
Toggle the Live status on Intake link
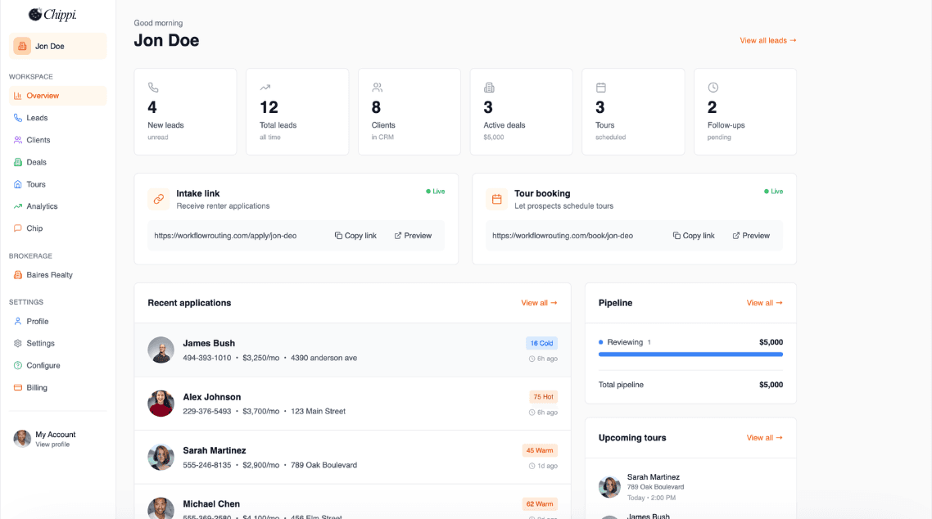[435, 191]
